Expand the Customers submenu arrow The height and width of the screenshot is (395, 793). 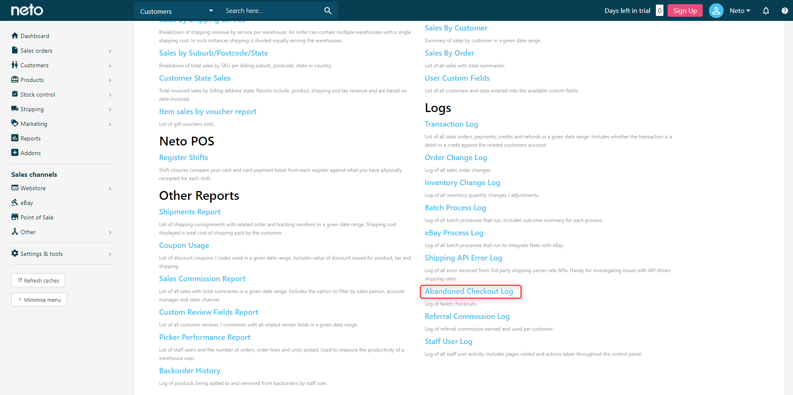(110, 66)
